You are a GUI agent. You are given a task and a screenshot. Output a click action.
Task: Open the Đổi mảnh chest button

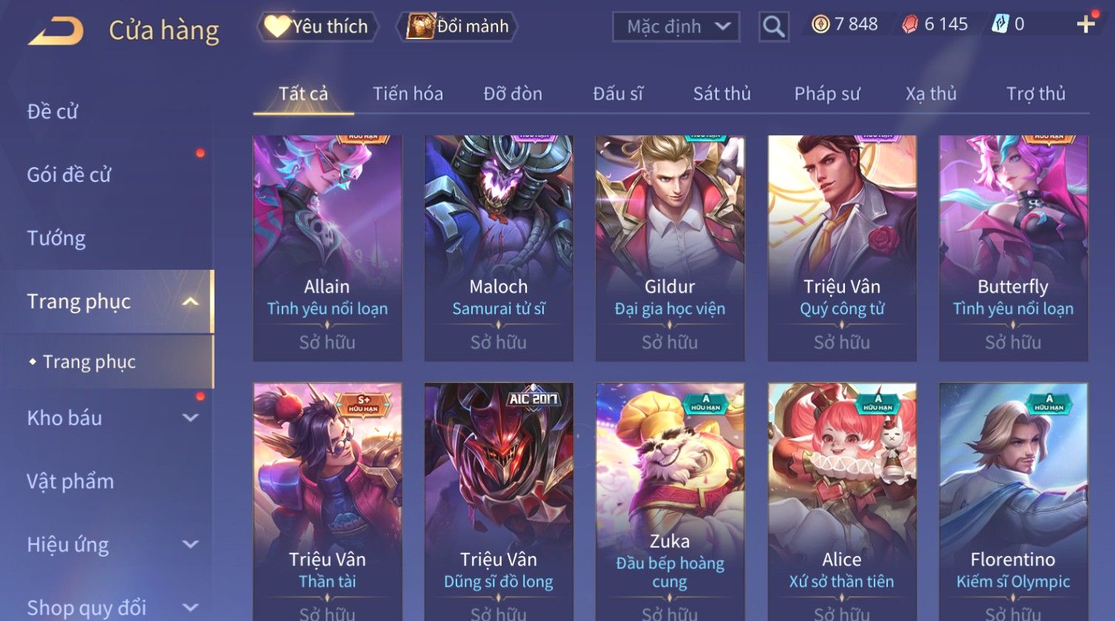point(457,27)
